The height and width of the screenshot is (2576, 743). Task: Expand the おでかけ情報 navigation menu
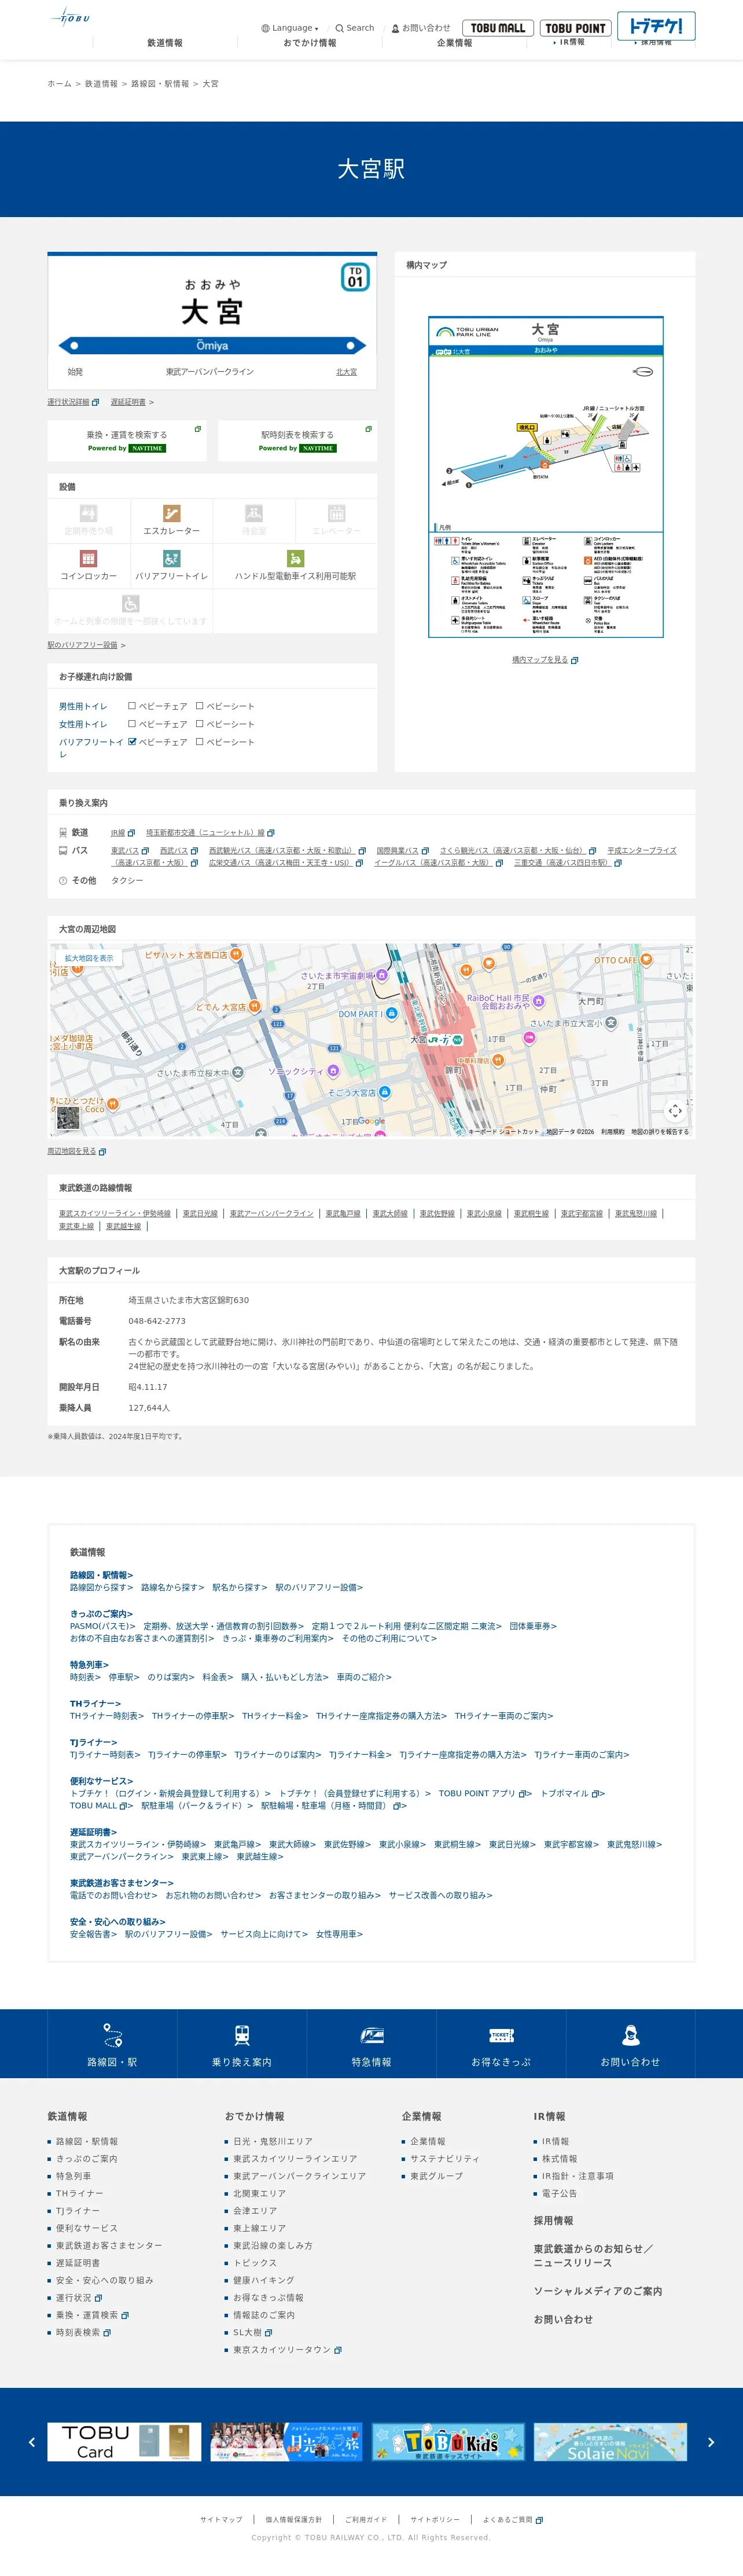click(x=310, y=43)
